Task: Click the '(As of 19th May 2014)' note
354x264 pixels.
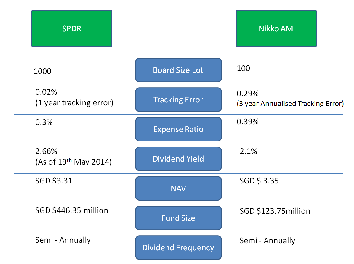Action: 73,162
